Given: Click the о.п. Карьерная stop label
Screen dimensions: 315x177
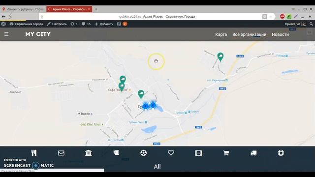Looking at the screenshot, I should pos(216,80).
